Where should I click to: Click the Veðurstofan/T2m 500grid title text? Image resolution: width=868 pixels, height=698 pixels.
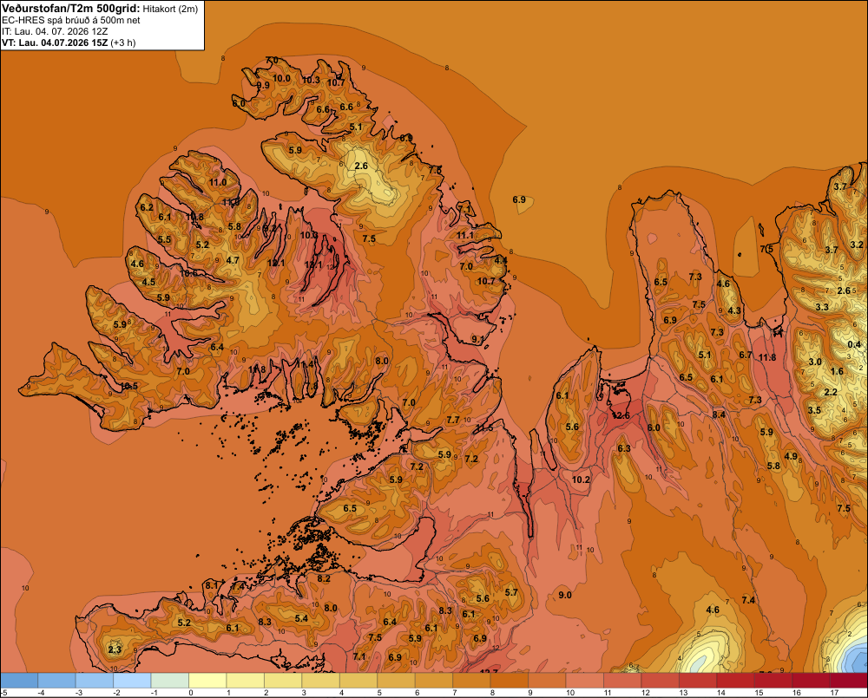click(71, 9)
